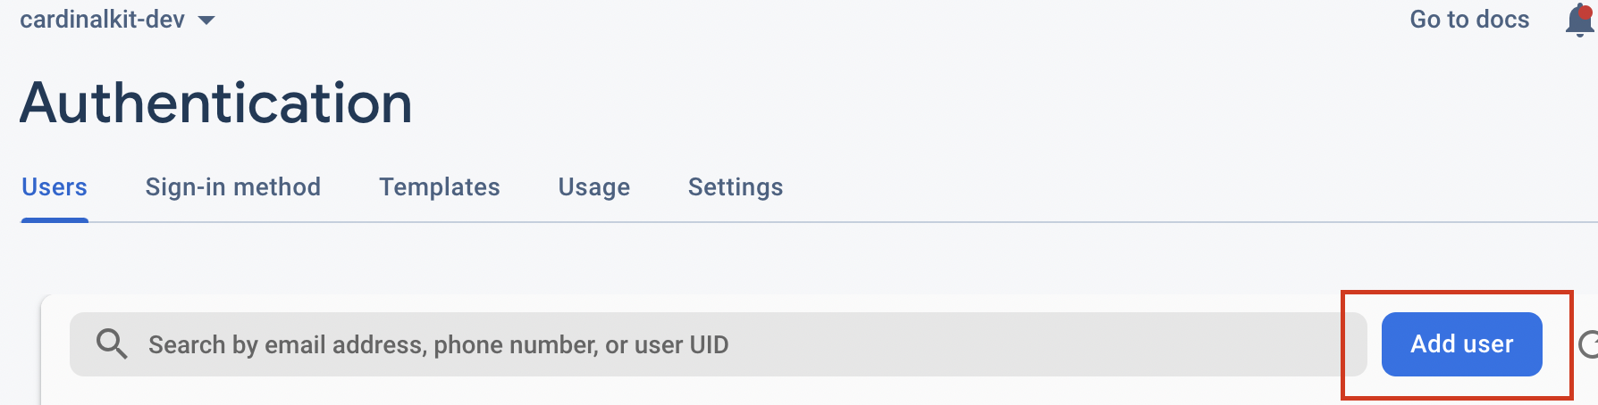Expand the project selector dropdown arrow
The height and width of the screenshot is (405, 1598).
click(x=206, y=21)
